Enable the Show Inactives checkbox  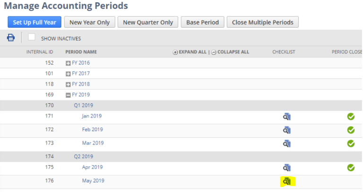point(32,37)
